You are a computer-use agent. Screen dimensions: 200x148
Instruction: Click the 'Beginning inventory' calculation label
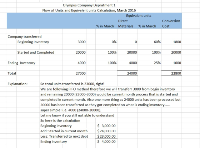coord(56,126)
